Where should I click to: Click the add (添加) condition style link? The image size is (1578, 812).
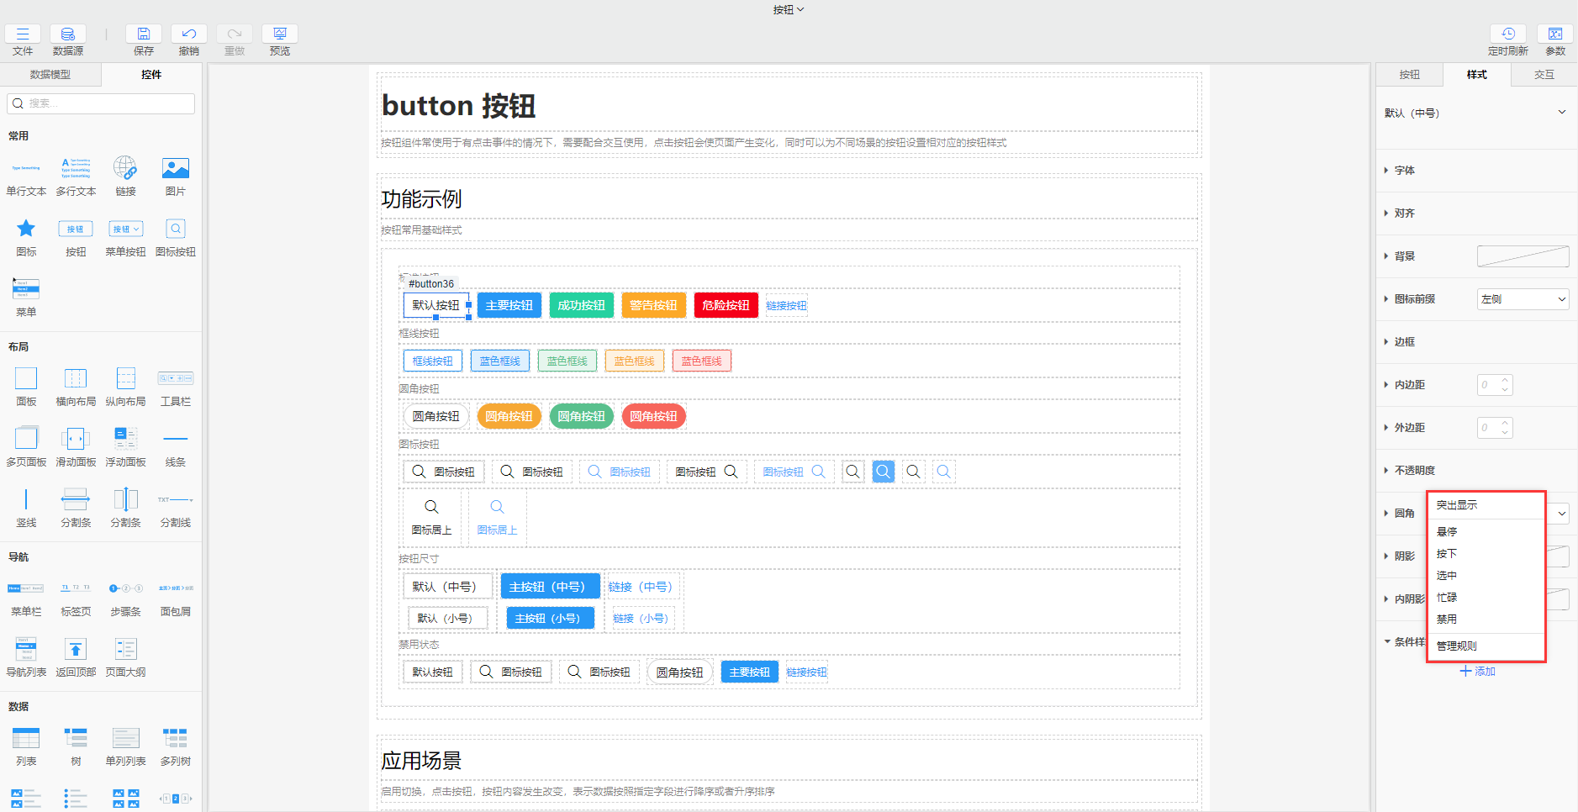pyautogui.click(x=1478, y=672)
